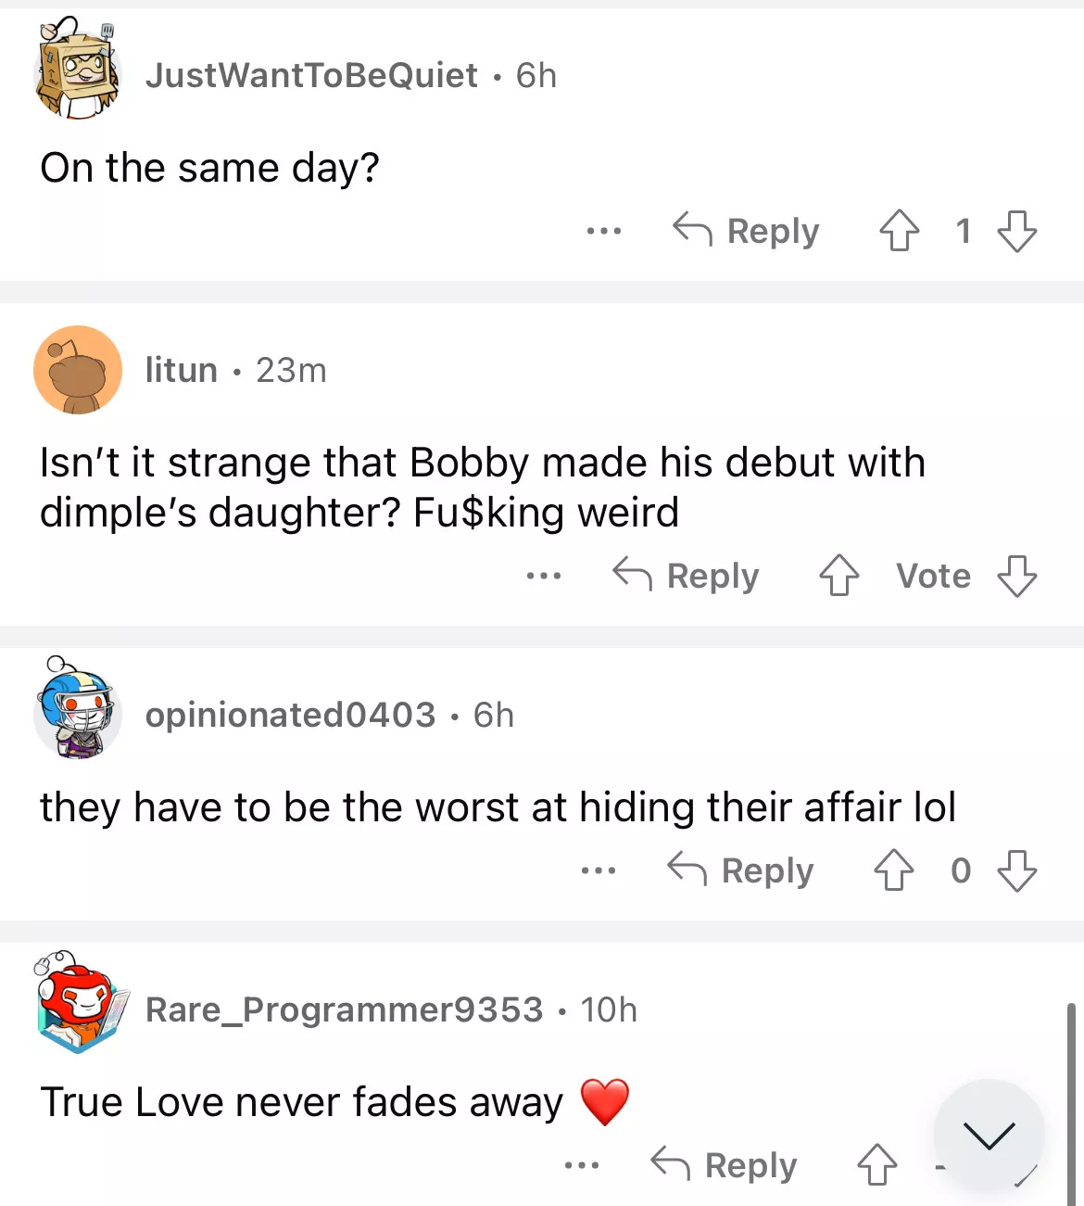The width and height of the screenshot is (1084, 1206).
Task: Reply to litun's comment
Action: coord(686,576)
